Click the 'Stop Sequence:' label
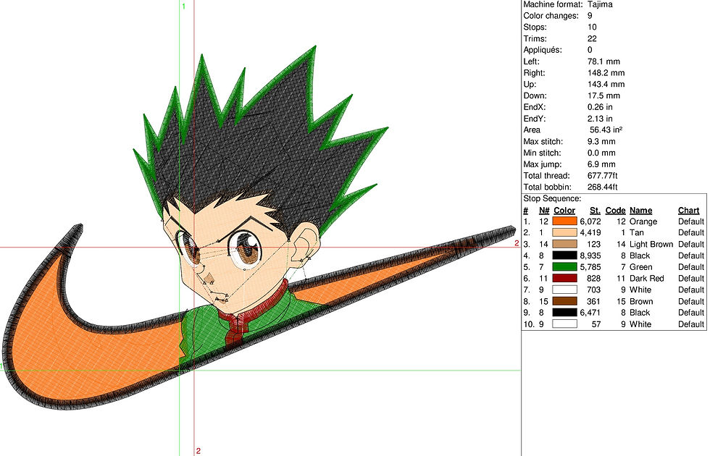Viewport: 710px width, 456px height. click(x=552, y=198)
